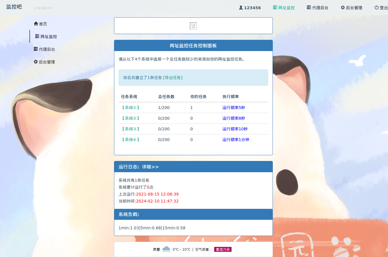This screenshot has height=257, width=388.
Task: Click the 导出任务 link
Action: 173,78
